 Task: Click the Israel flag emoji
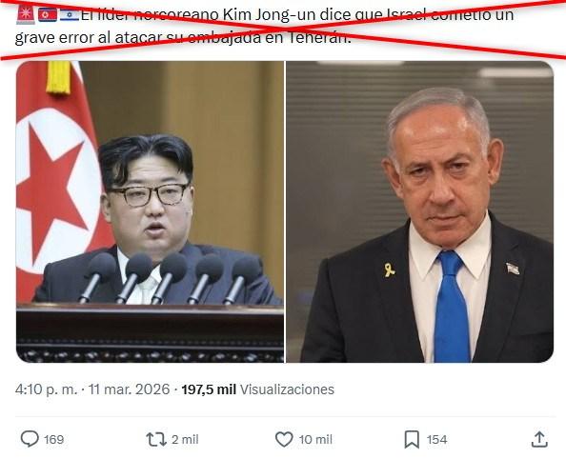[x=70, y=15]
